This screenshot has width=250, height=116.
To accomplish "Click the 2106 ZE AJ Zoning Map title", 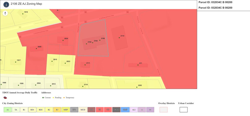I will point(26,4).
